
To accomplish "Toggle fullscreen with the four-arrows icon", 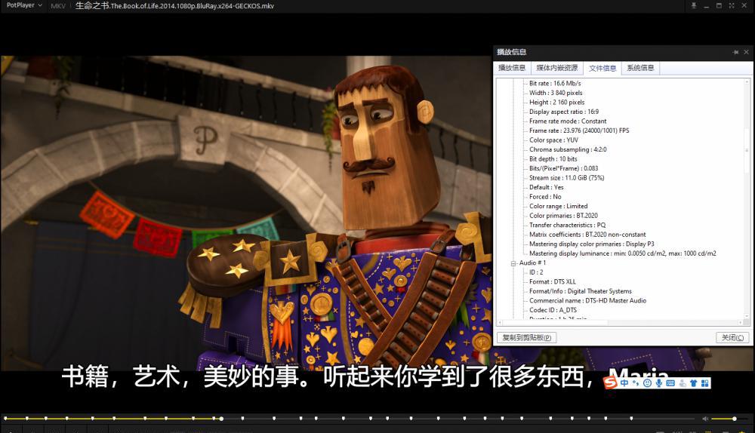I will tap(732, 6).
